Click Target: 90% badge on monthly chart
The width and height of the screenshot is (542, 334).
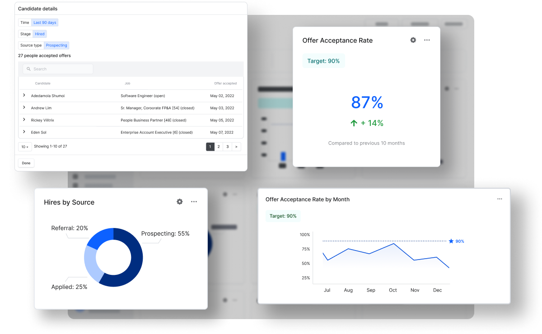coord(283,216)
